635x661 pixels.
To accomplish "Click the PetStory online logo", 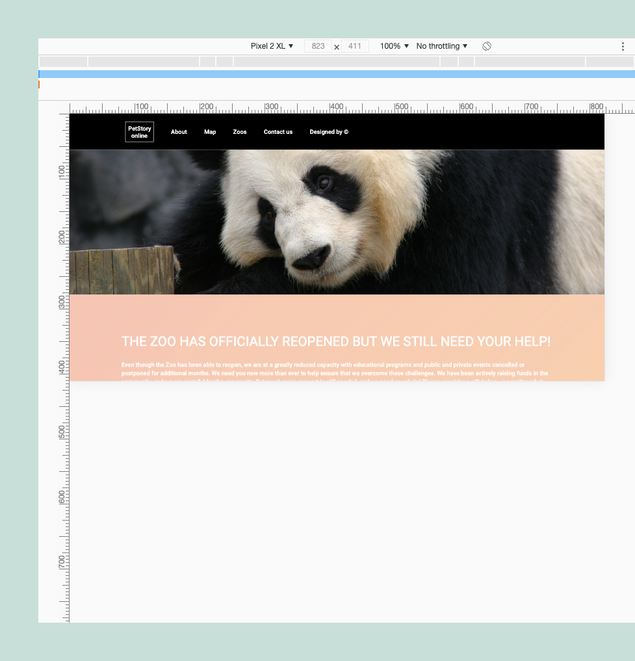I will point(139,131).
